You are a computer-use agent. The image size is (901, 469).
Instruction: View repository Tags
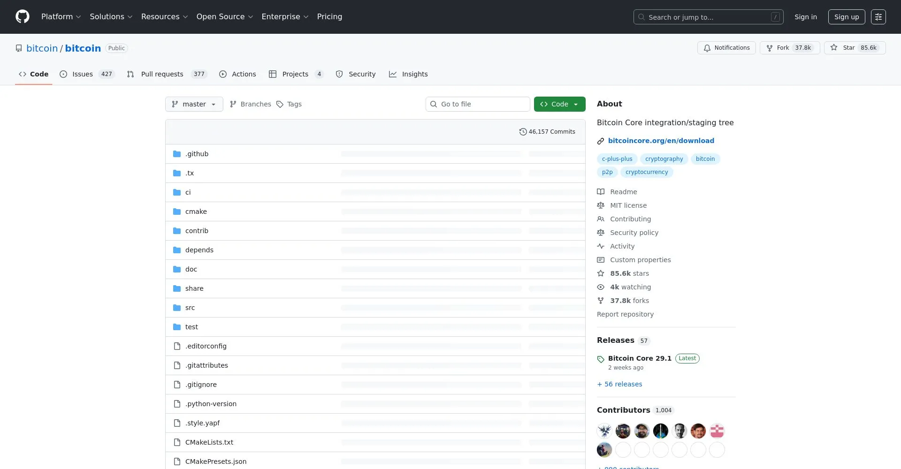click(x=289, y=104)
